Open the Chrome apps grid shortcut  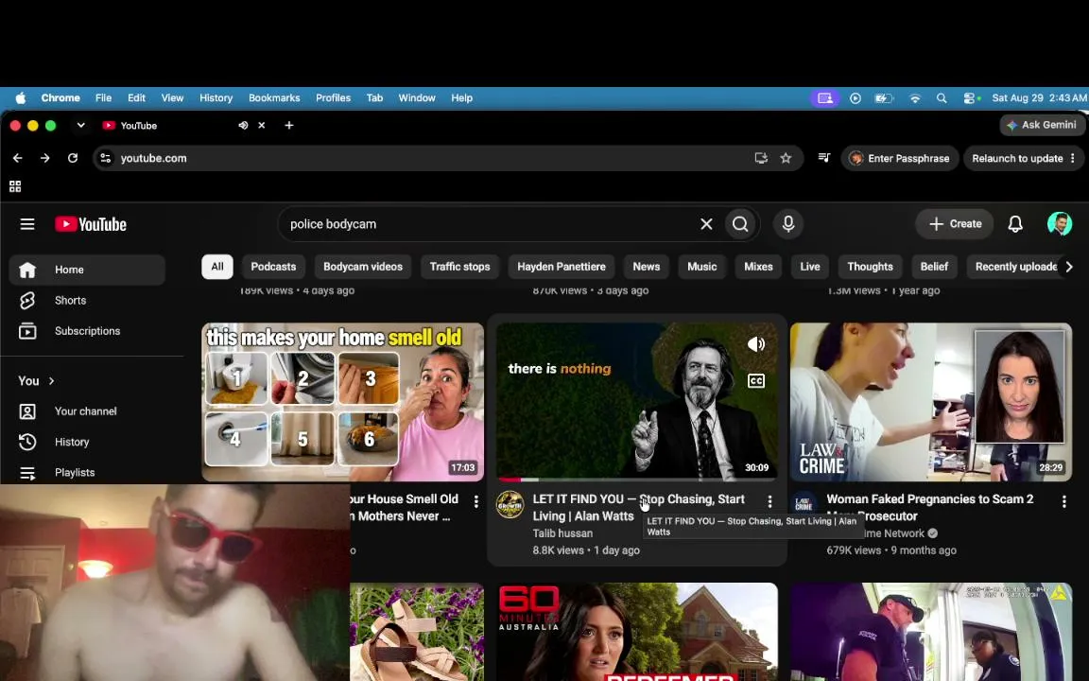(x=15, y=186)
